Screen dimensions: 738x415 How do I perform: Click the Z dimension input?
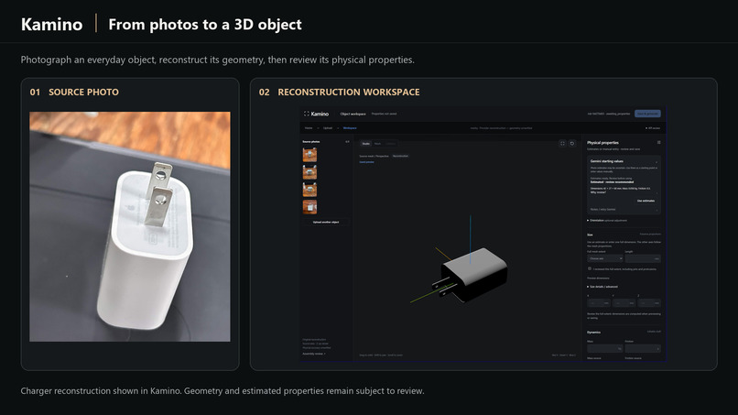click(649, 303)
